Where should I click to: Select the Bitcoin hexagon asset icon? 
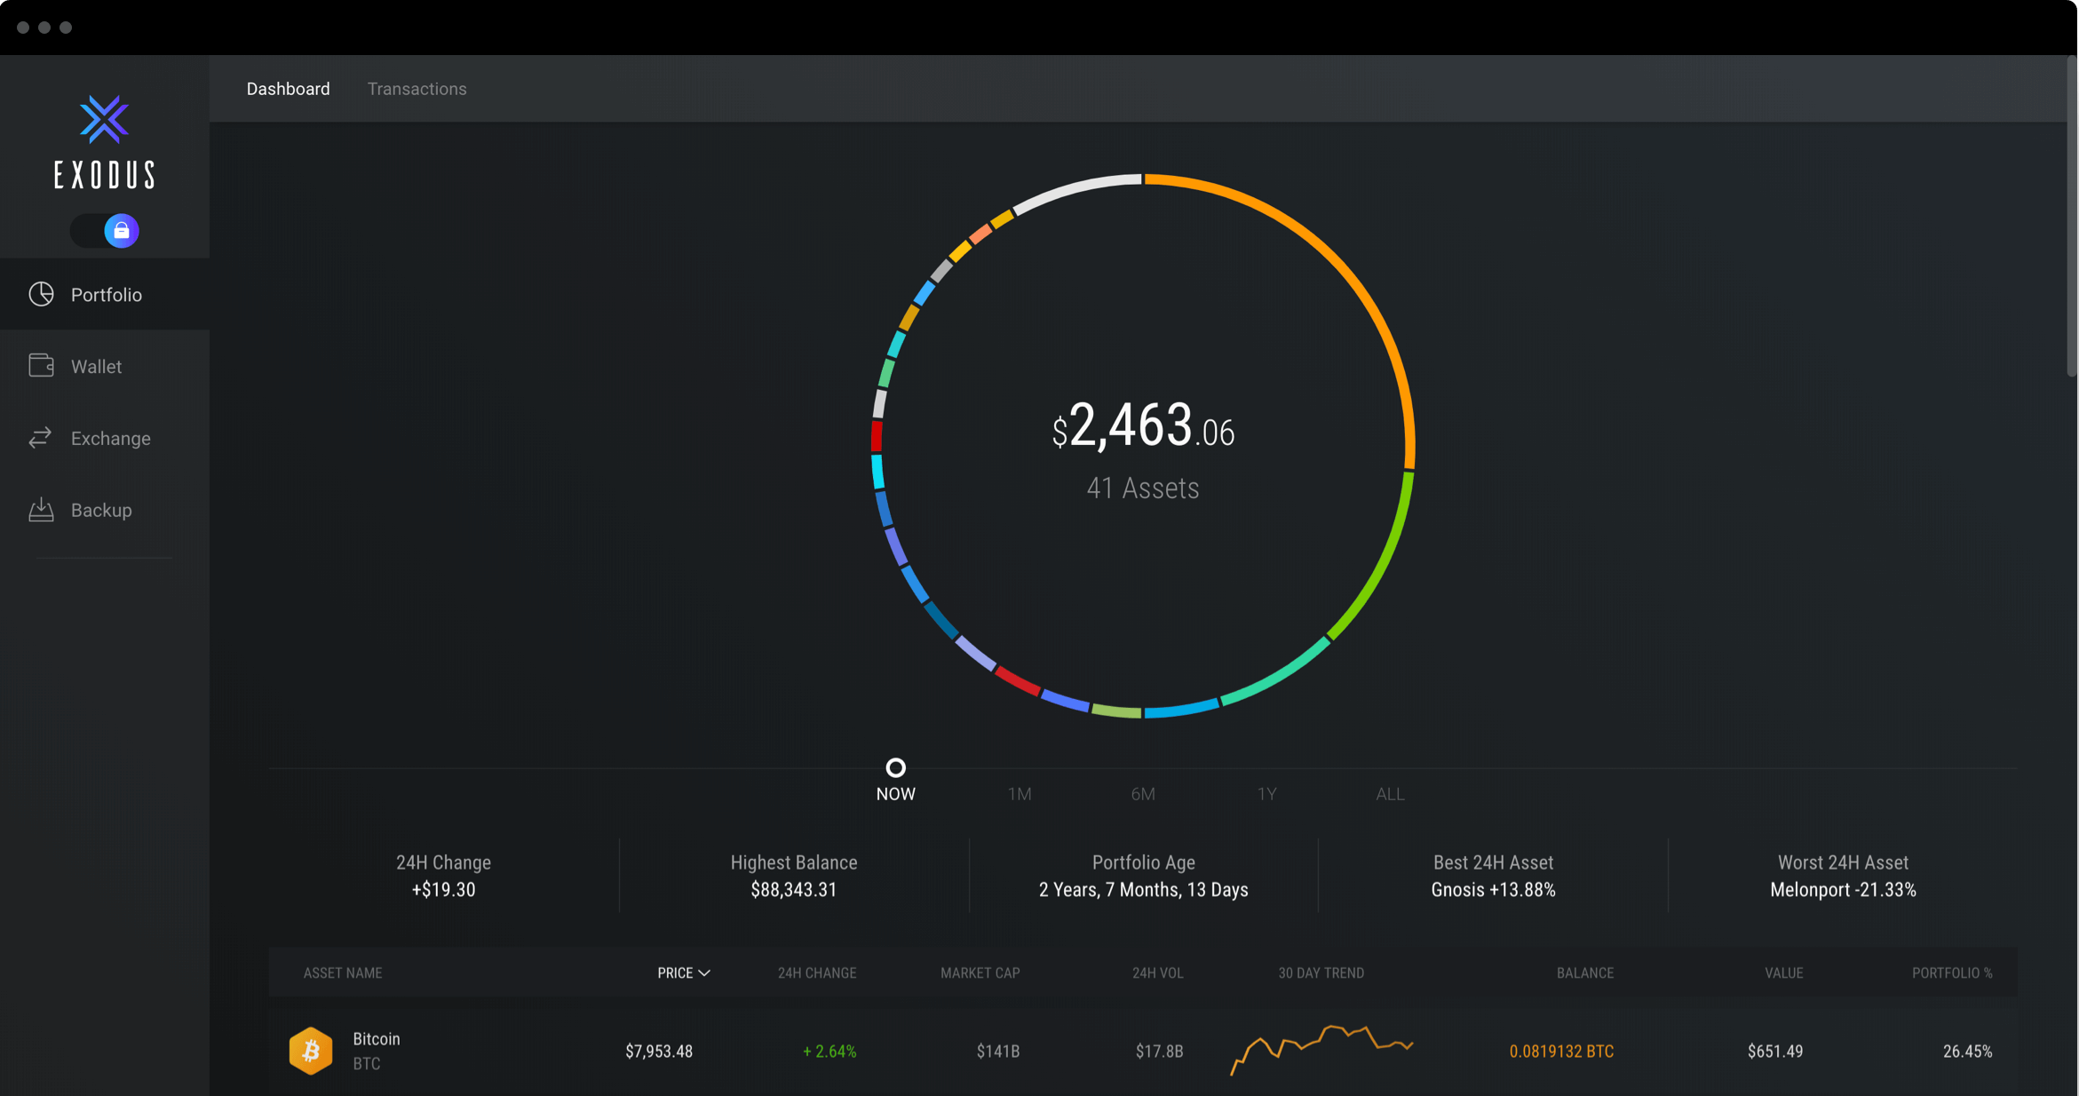coord(311,1051)
